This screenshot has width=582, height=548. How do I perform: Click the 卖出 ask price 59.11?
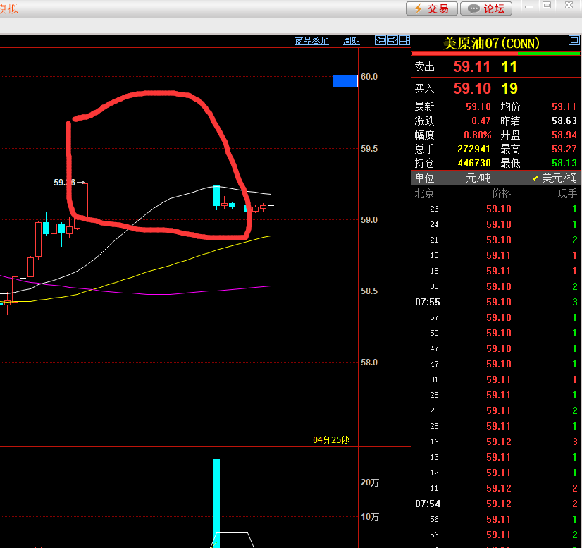[471, 67]
